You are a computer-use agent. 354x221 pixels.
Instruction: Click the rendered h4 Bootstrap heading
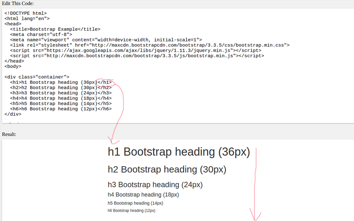coord(143,194)
